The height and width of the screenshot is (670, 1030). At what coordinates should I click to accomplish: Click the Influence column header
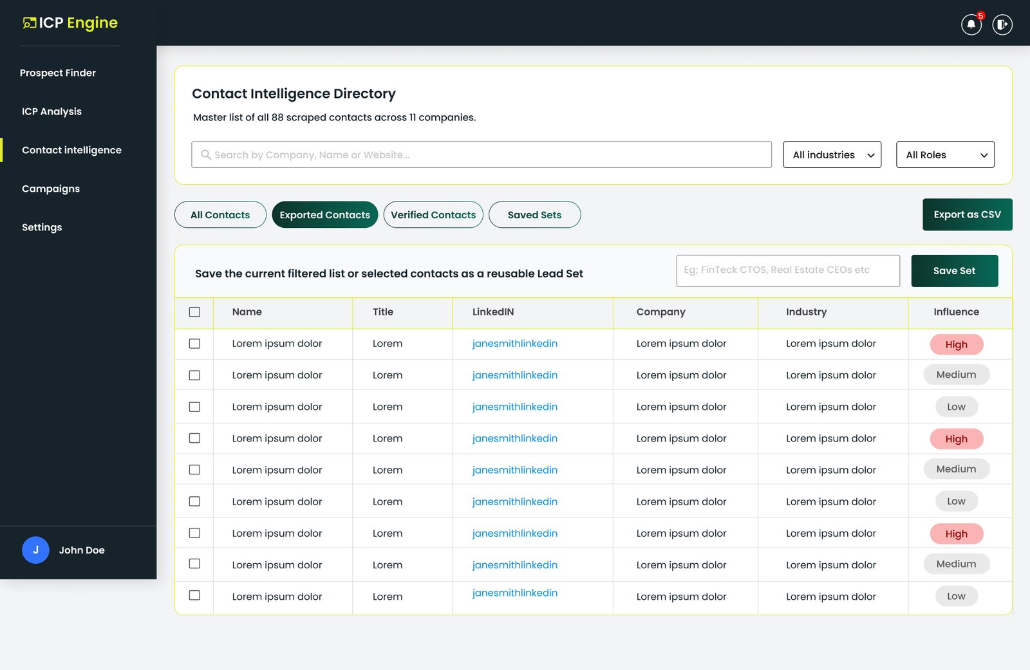tap(957, 312)
